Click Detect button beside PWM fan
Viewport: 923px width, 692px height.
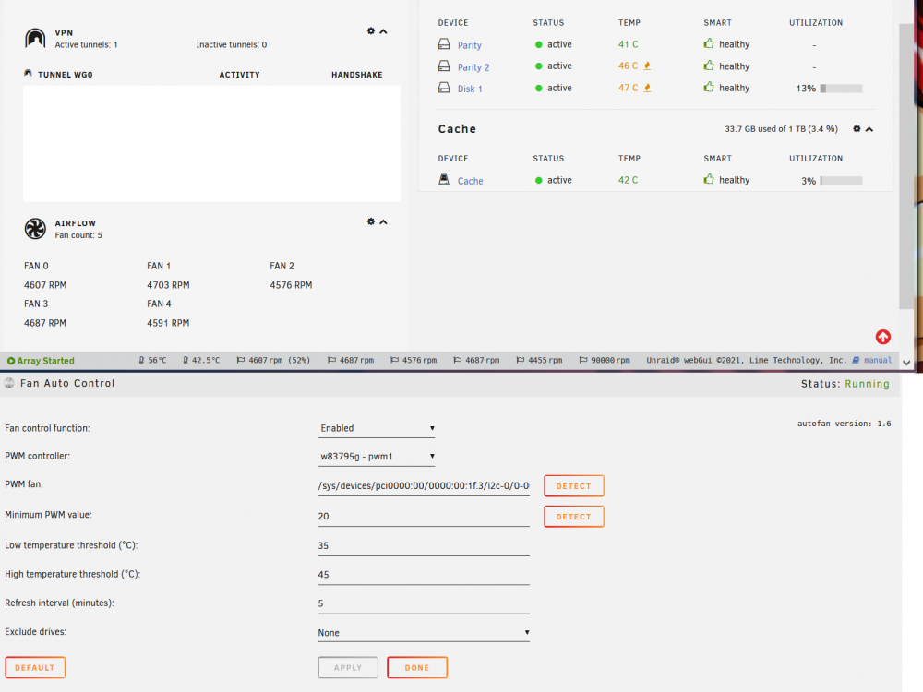click(574, 486)
